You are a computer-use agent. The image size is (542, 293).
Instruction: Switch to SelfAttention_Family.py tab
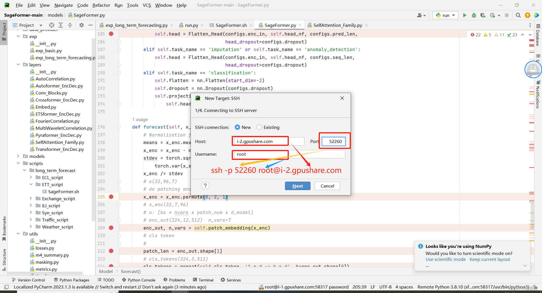(x=338, y=25)
